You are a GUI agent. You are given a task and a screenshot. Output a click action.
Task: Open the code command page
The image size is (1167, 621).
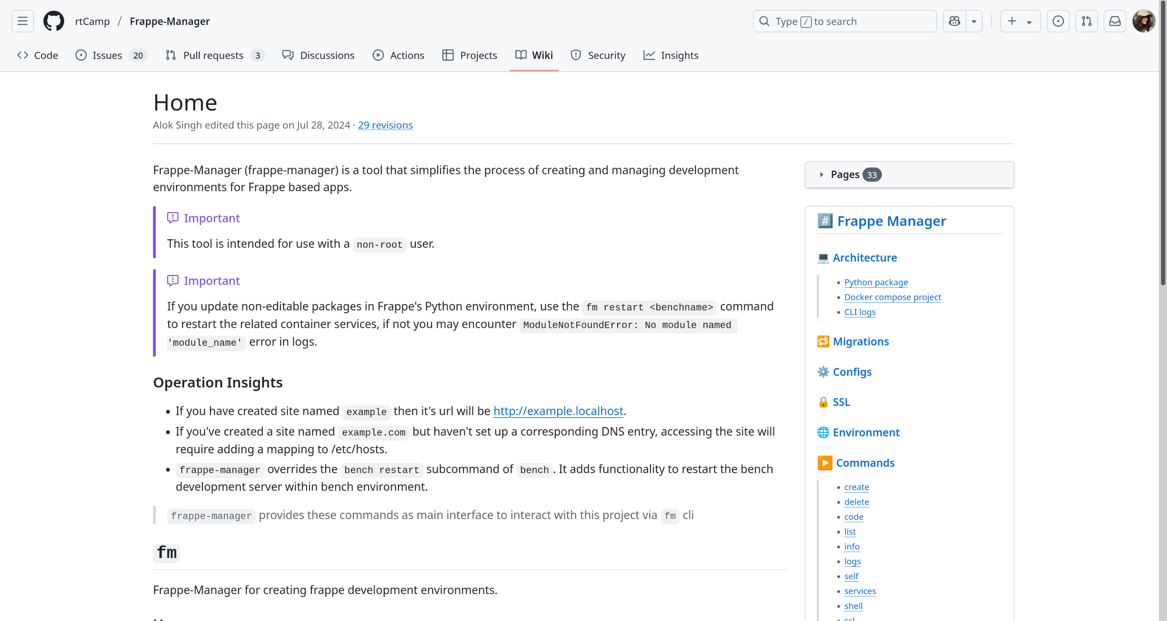pyautogui.click(x=854, y=517)
